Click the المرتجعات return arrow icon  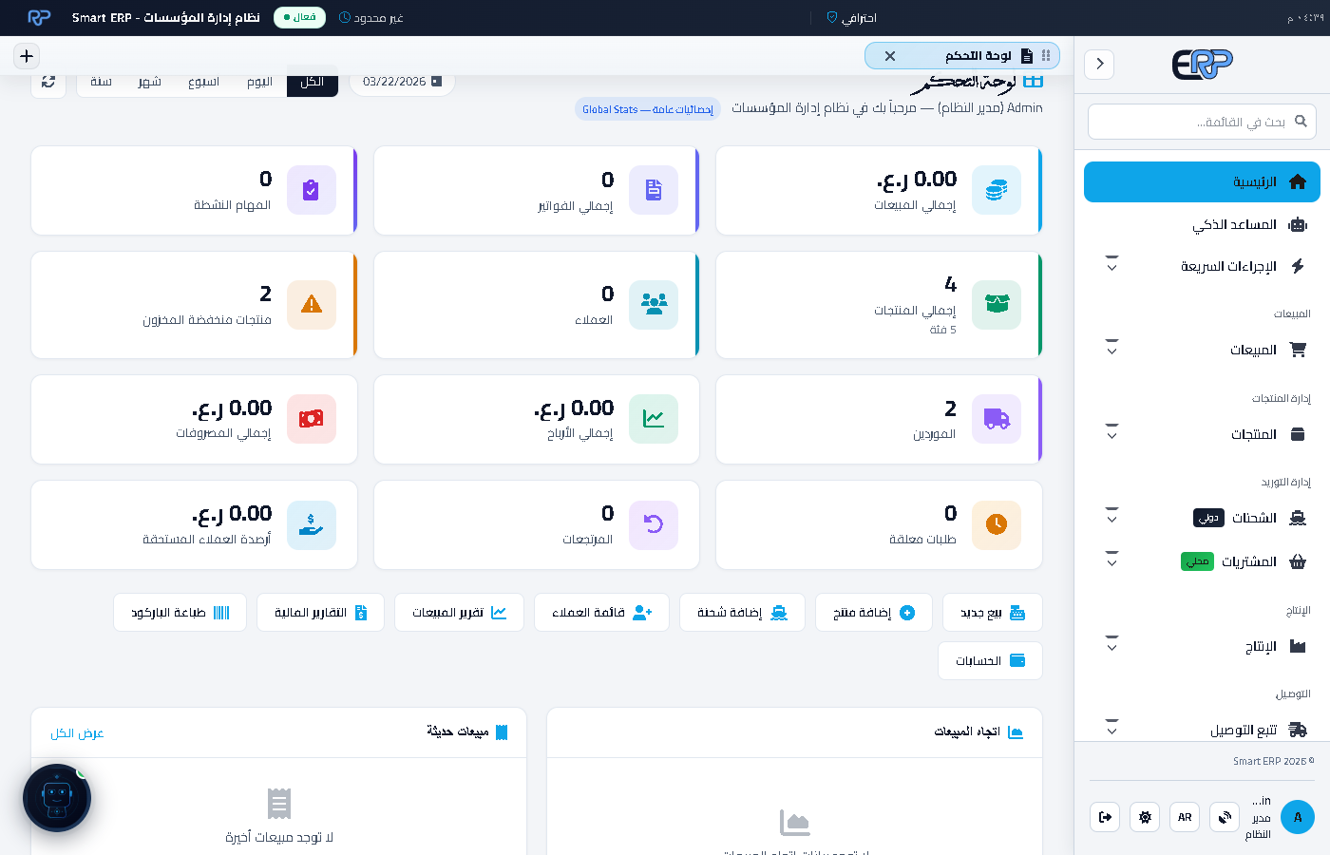coord(654,524)
